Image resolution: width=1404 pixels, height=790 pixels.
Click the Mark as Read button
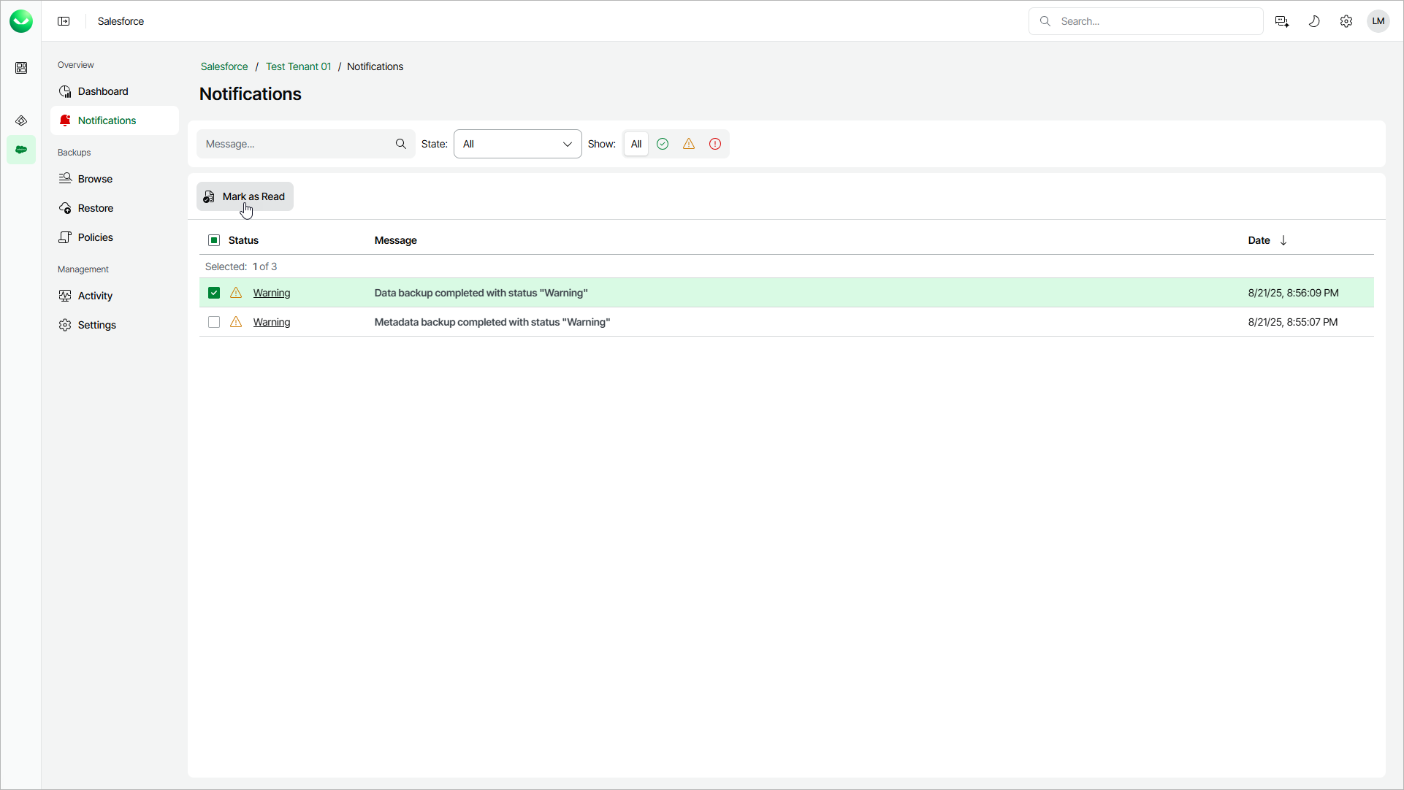[x=245, y=196]
